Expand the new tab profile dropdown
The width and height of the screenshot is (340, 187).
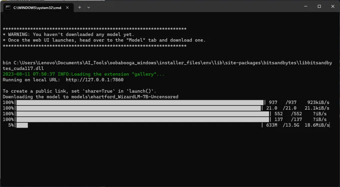89,7
